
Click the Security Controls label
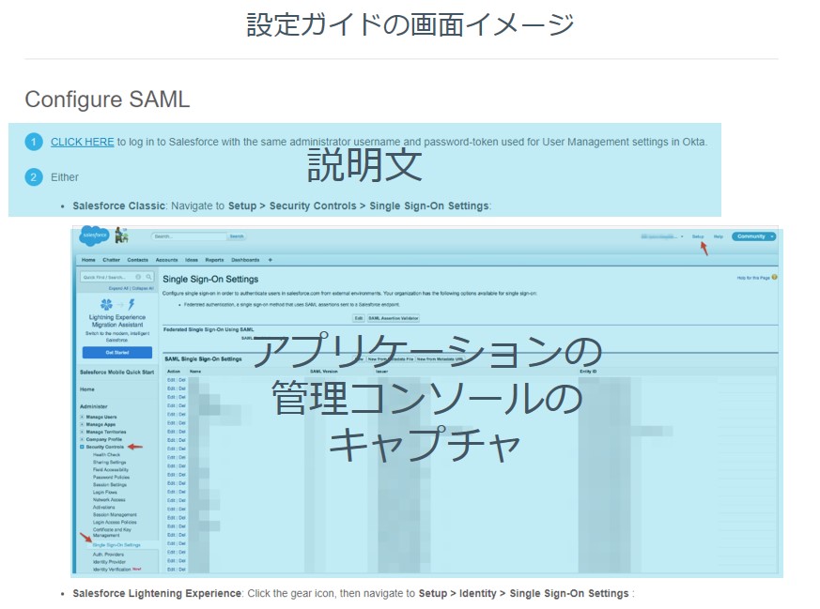pos(105,447)
